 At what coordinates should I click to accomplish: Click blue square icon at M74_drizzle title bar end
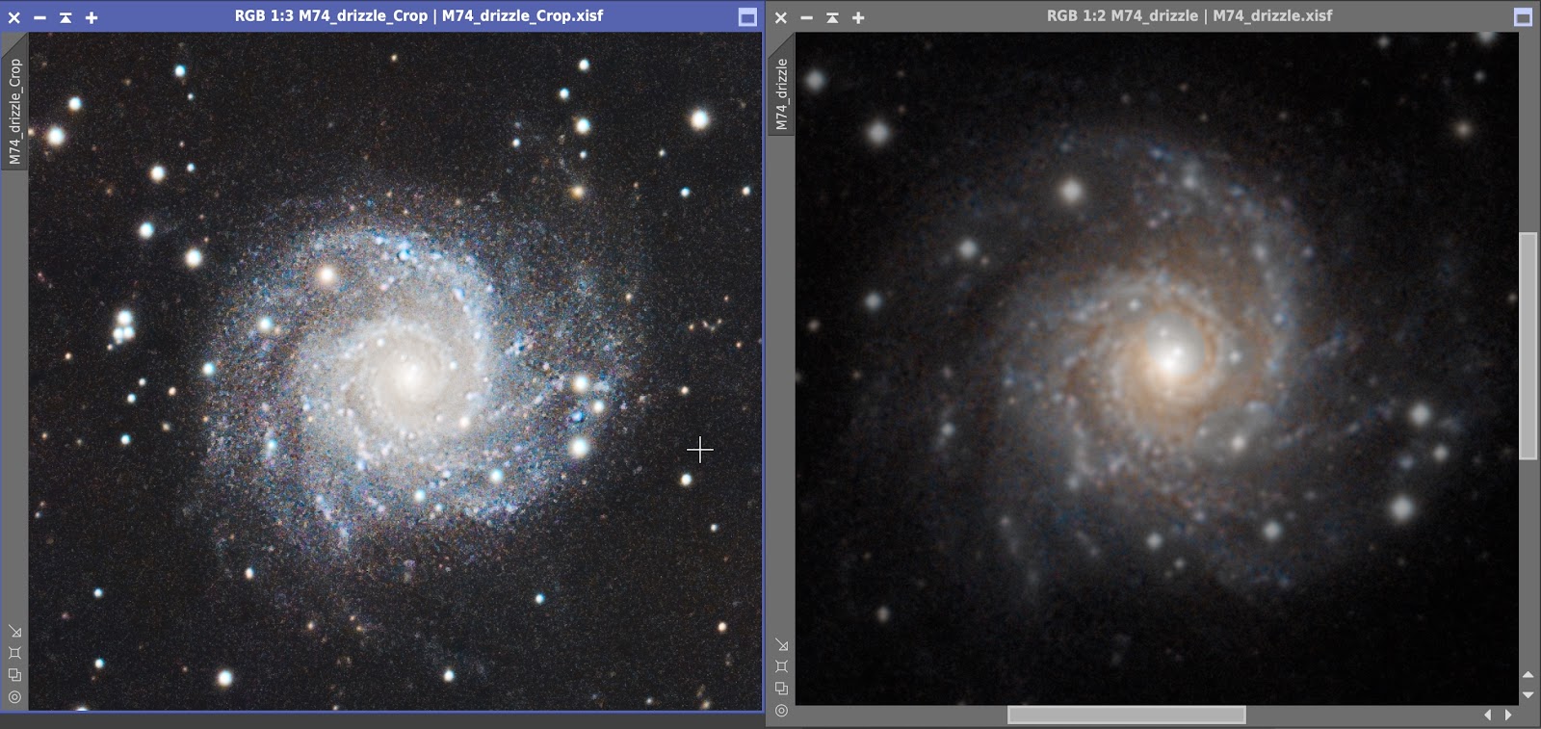pyautogui.click(x=1523, y=17)
